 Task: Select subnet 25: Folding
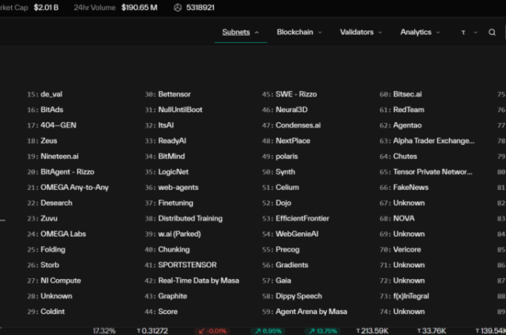46,249
